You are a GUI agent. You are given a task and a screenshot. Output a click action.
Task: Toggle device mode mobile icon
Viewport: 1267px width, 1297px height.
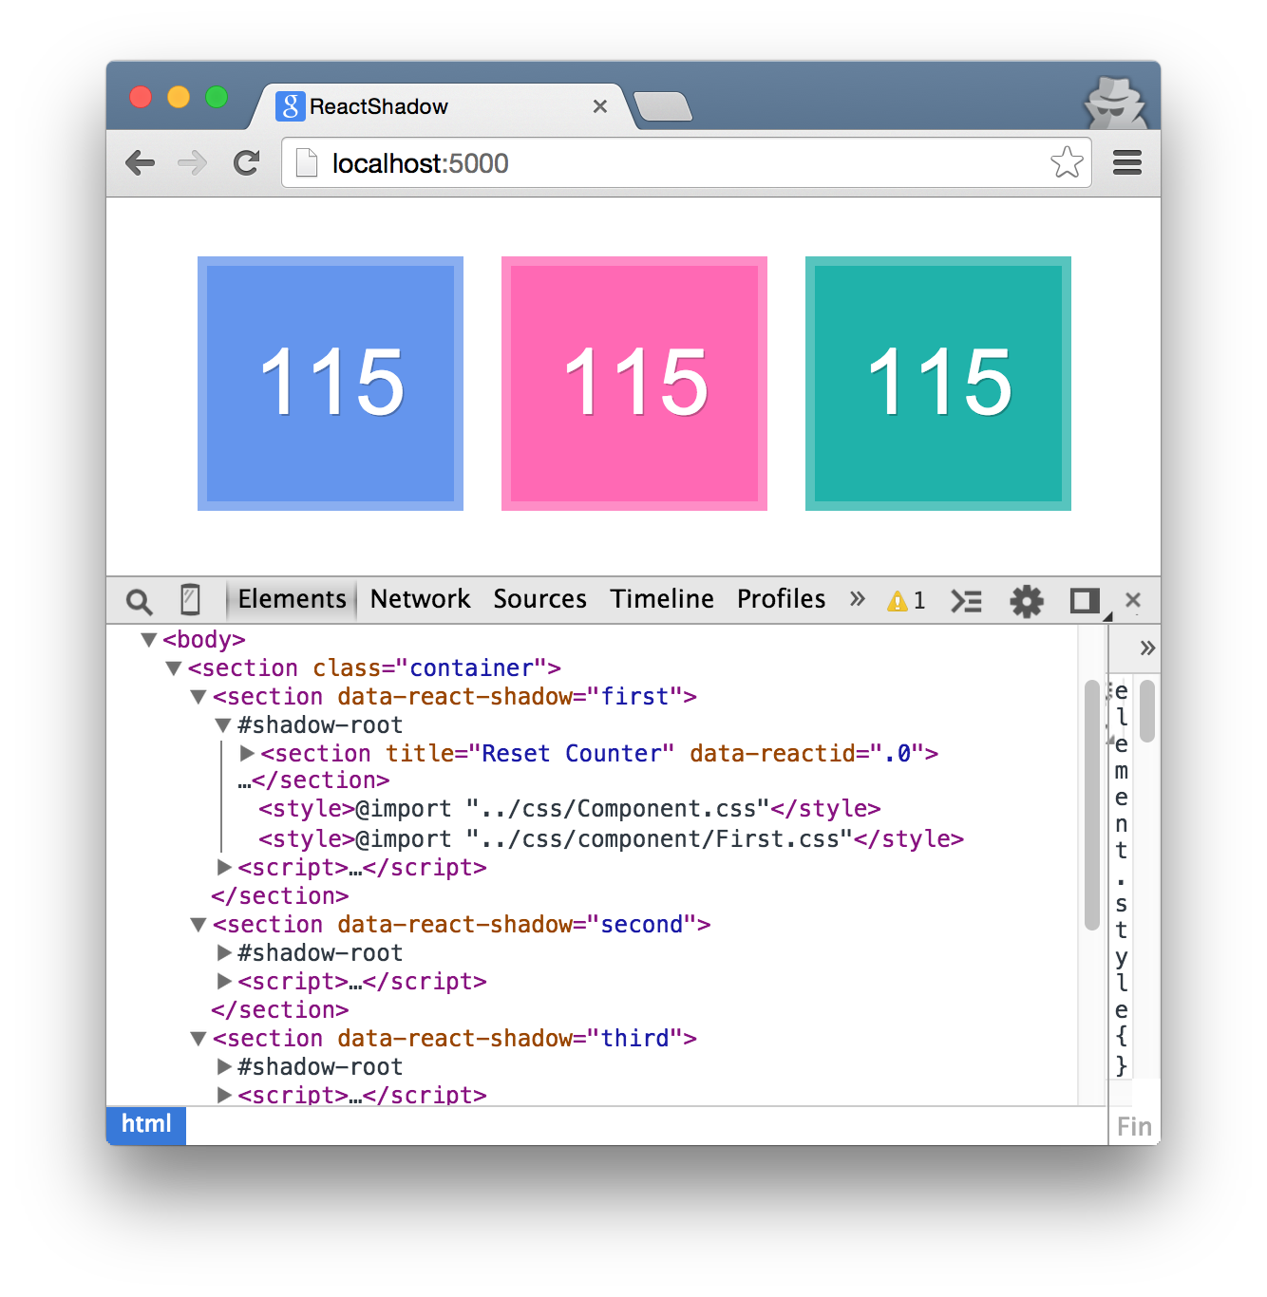coord(190,600)
